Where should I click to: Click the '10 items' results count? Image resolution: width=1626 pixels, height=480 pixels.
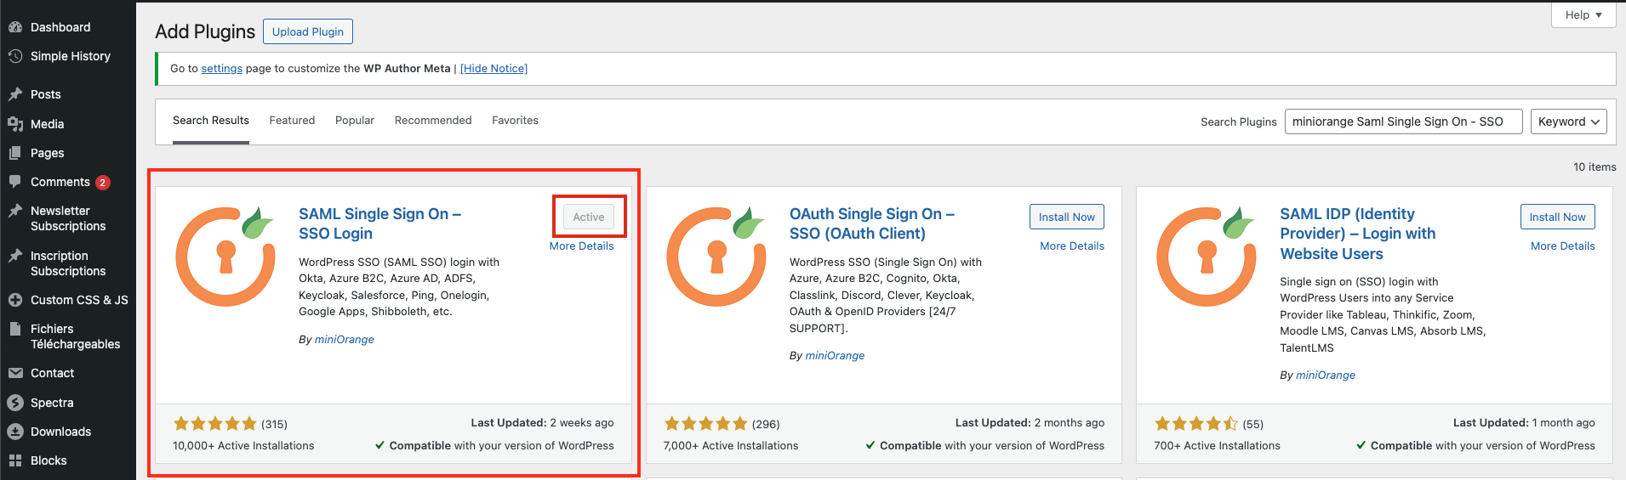coord(1595,167)
